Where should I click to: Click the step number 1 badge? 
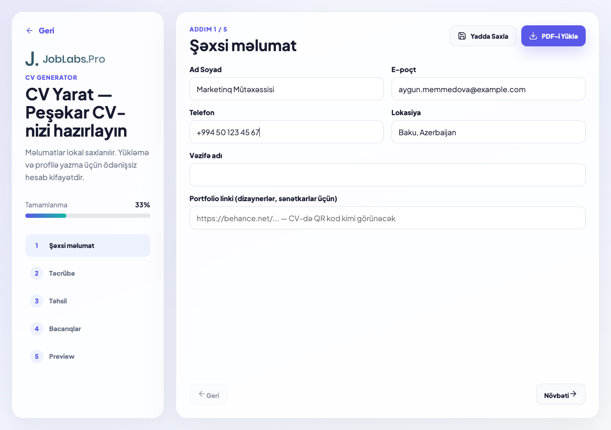[x=37, y=246]
